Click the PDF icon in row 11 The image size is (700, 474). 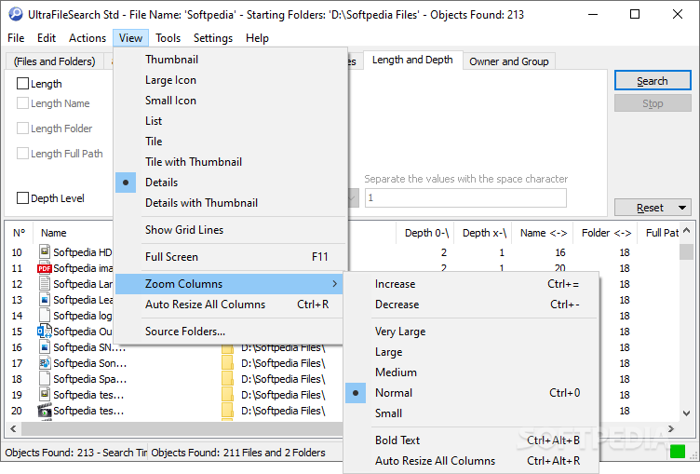click(x=45, y=268)
